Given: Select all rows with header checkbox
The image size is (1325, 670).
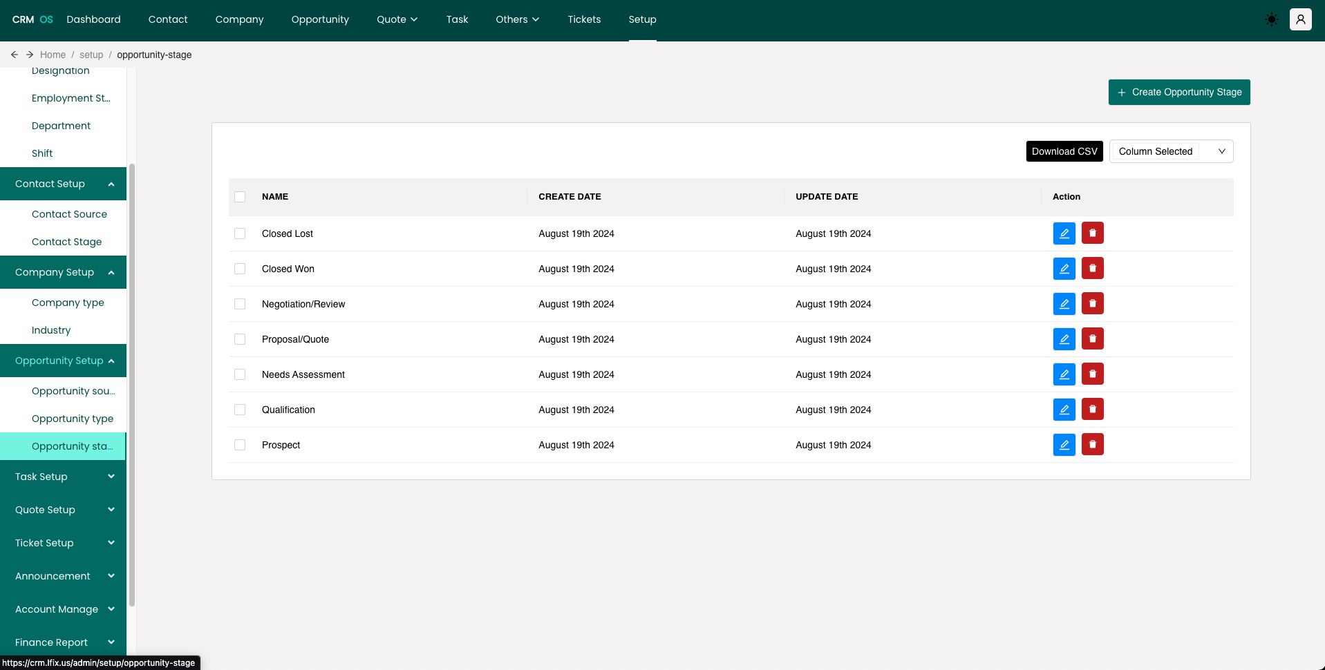Looking at the screenshot, I should (x=240, y=197).
